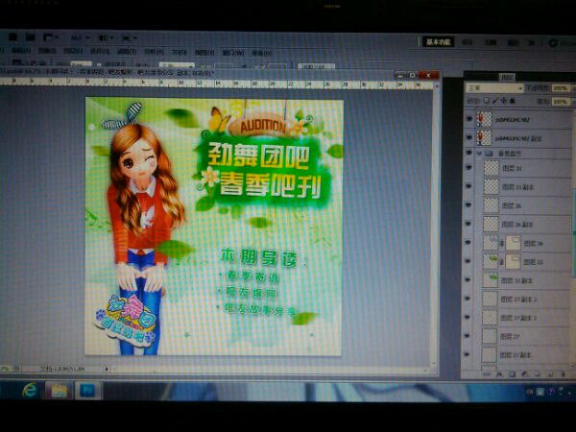
Task: Click the document vertical scrollbar
Action: pos(436,224)
